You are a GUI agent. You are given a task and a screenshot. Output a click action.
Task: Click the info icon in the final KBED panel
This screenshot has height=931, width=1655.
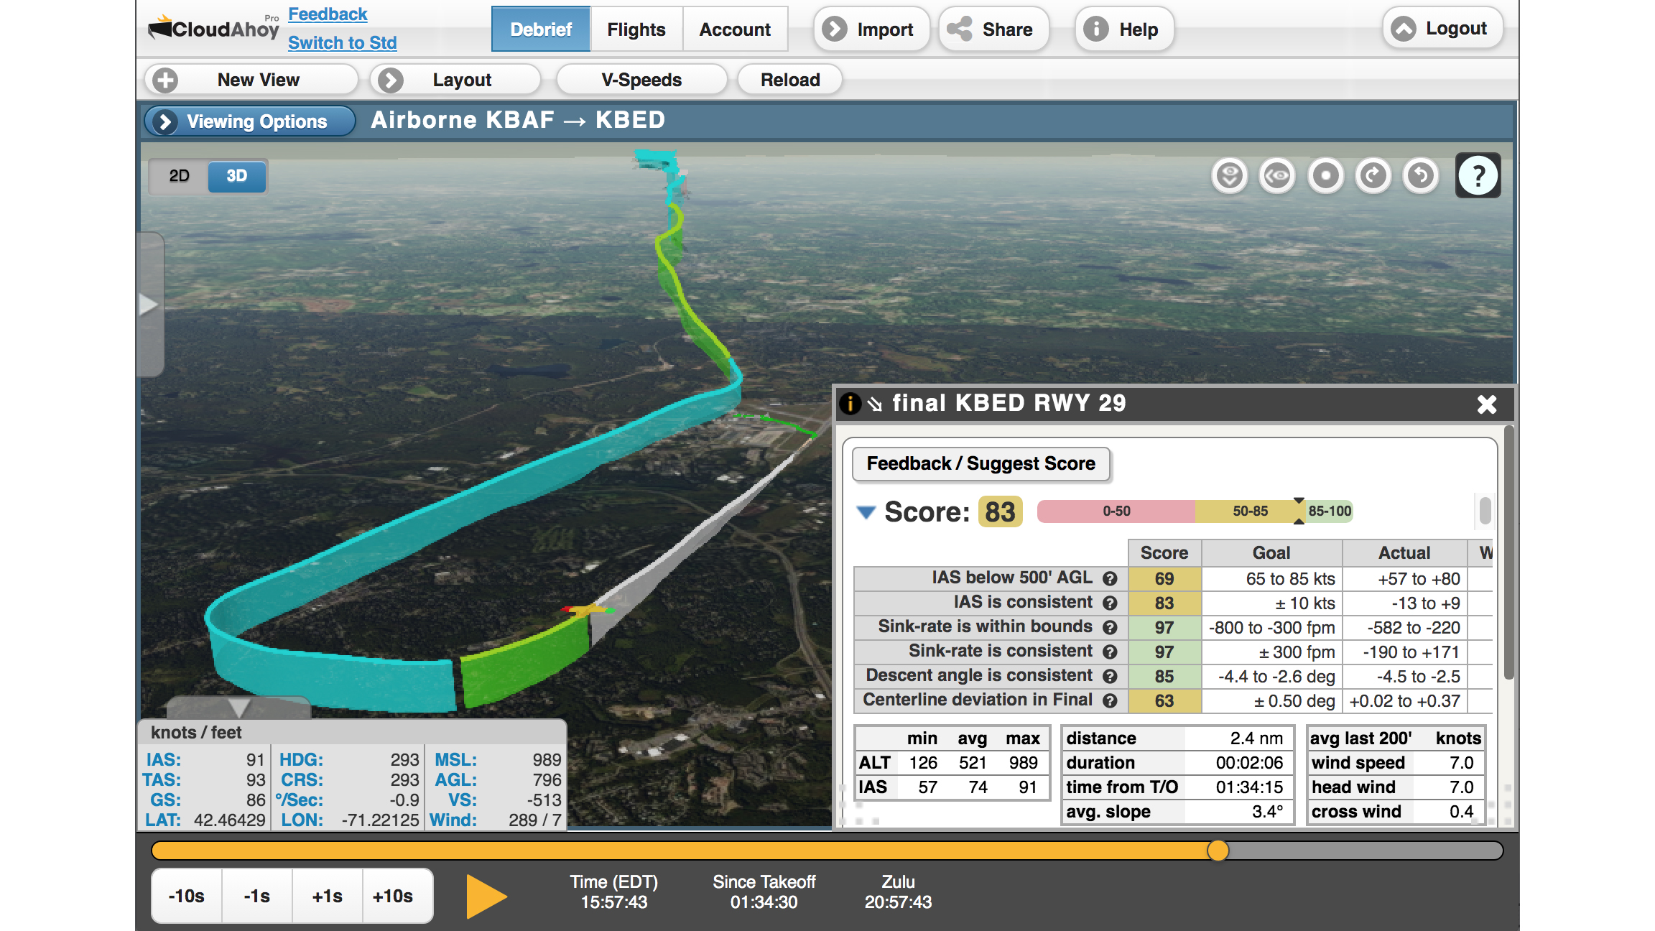tap(850, 404)
